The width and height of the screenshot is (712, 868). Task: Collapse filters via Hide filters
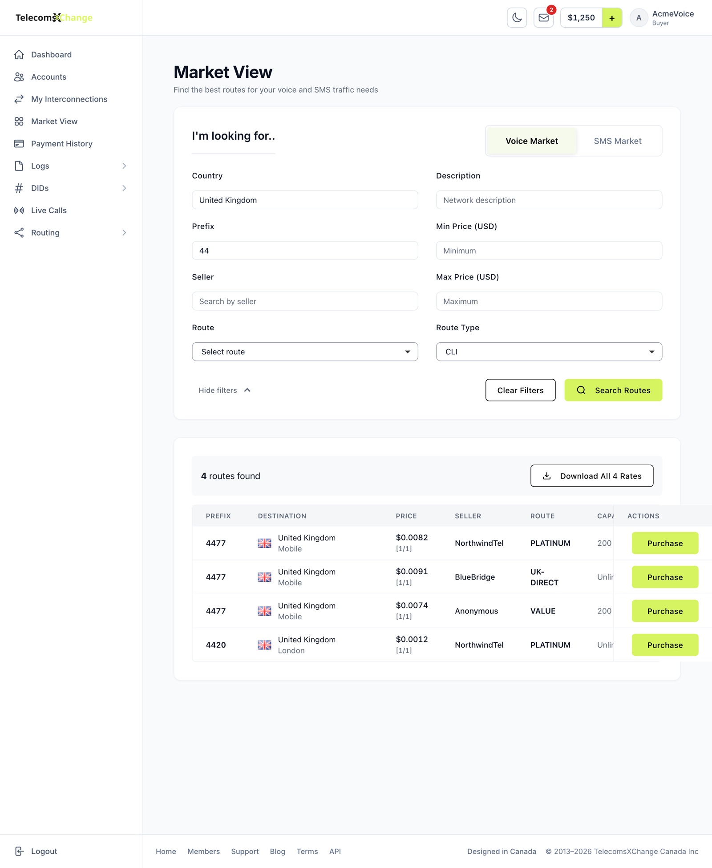225,390
